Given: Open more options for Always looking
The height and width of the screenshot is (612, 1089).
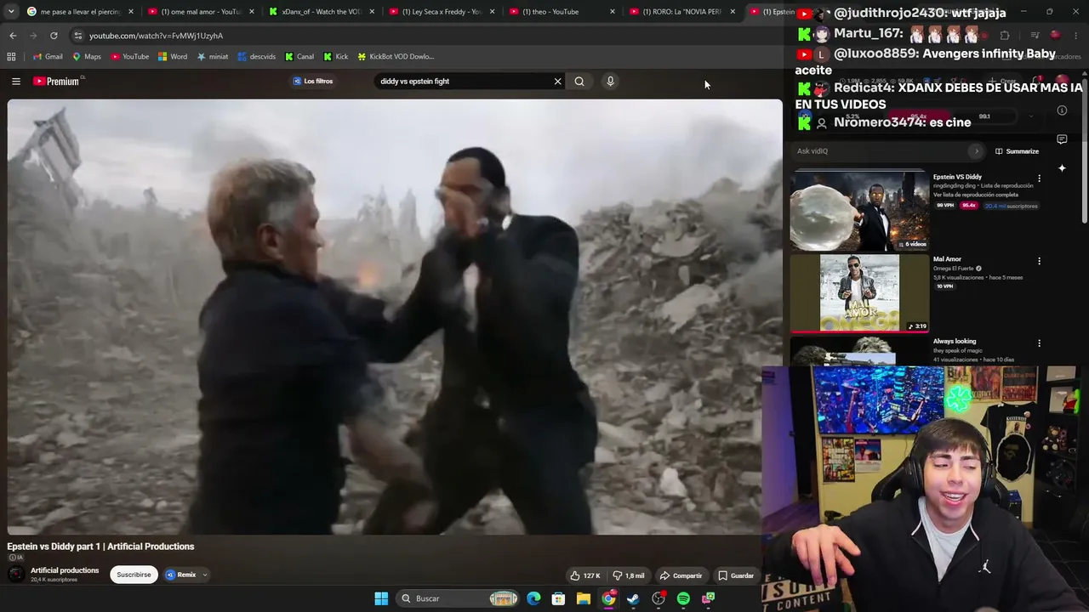Looking at the screenshot, I should click(1039, 343).
